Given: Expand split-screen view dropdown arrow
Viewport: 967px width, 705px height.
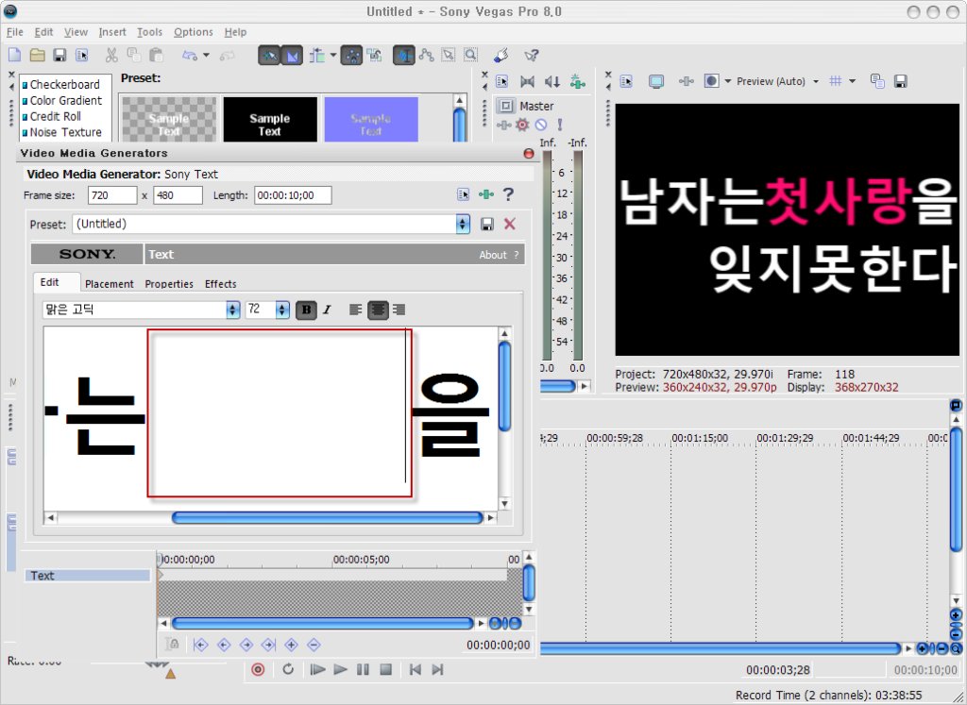Looking at the screenshot, I should pyautogui.click(x=728, y=81).
